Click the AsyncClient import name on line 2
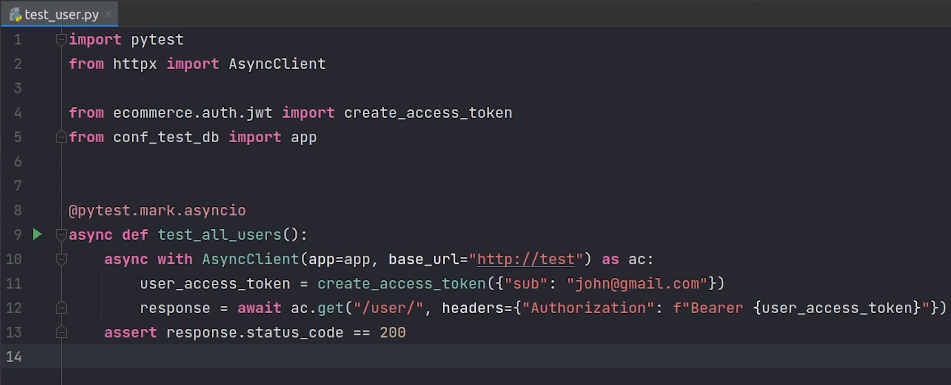 click(277, 64)
